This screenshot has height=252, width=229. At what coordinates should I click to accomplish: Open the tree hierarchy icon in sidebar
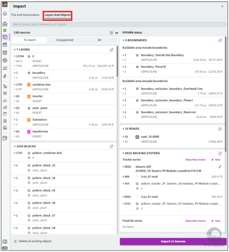tap(5, 86)
